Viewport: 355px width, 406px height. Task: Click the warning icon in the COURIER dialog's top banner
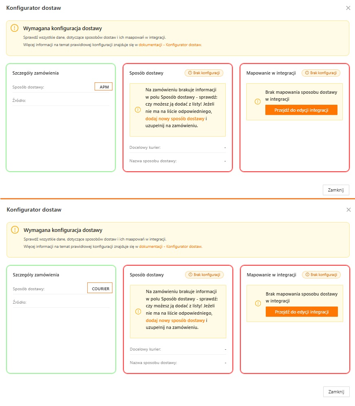[x=15, y=230]
